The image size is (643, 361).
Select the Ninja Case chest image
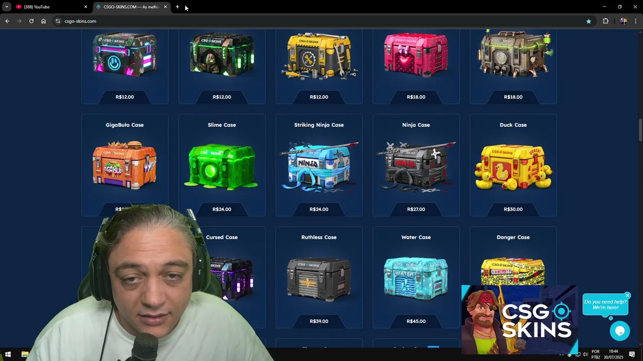pyautogui.click(x=416, y=167)
